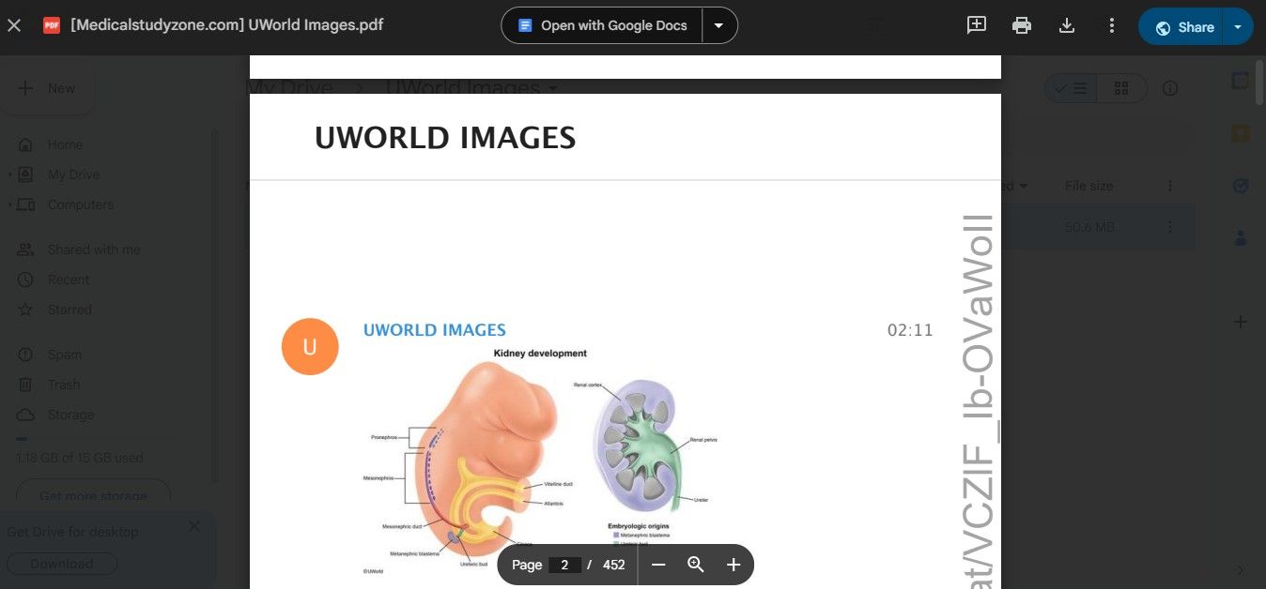
Task: Click the Home icon in sidebar
Action: tap(26, 144)
